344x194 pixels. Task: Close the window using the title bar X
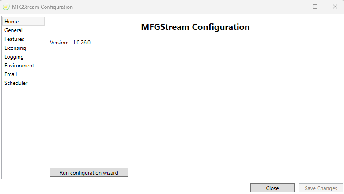(x=335, y=7)
